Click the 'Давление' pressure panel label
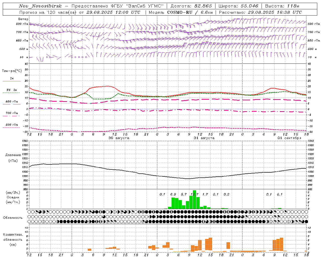Viewport: 321px width, 257px height. pos(13,155)
